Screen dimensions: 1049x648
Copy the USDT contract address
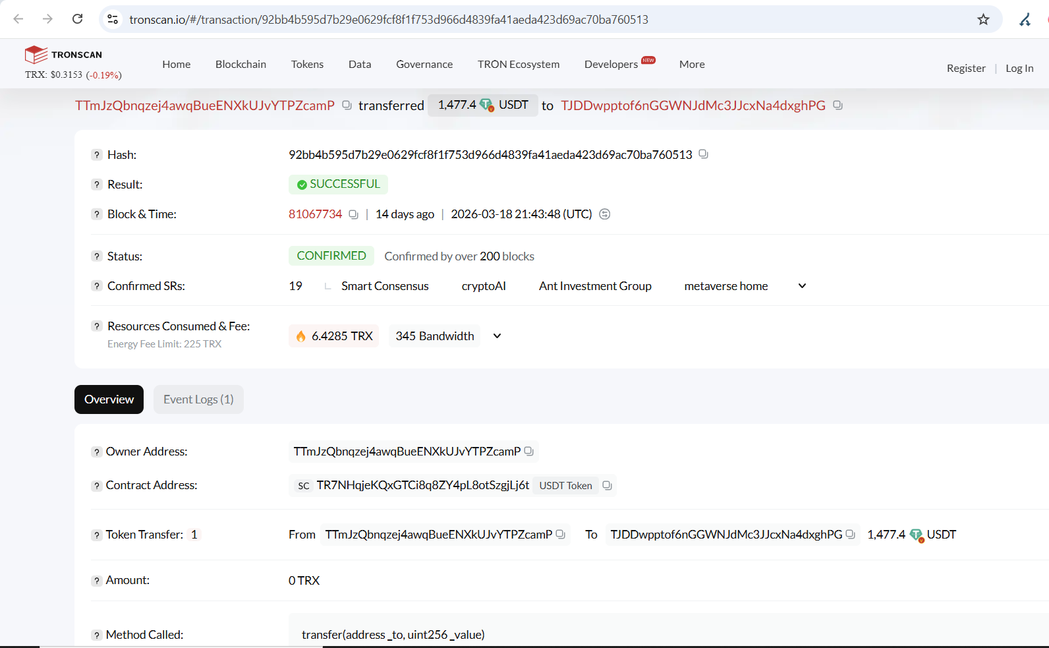[607, 486]
